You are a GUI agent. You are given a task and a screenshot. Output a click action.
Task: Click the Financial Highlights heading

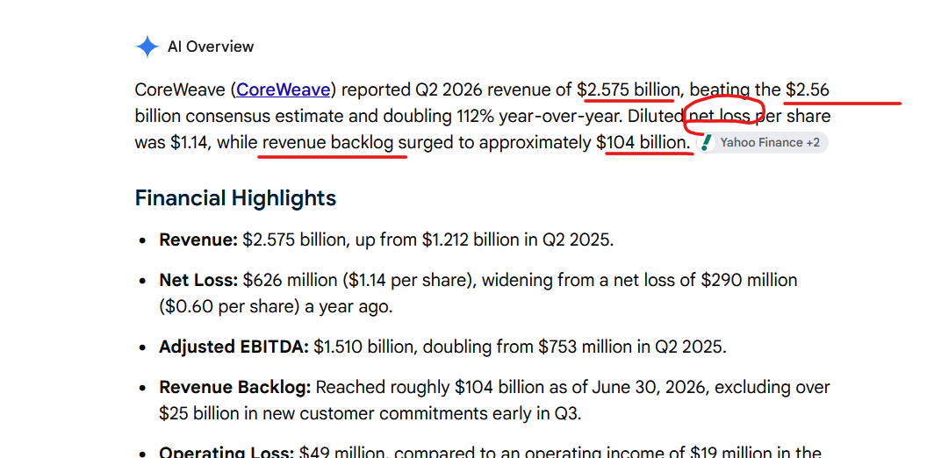pos(235,197)
